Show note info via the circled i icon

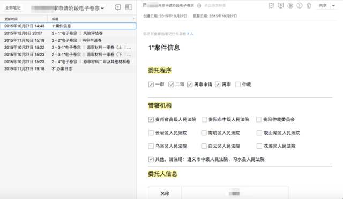coord(300,6)
